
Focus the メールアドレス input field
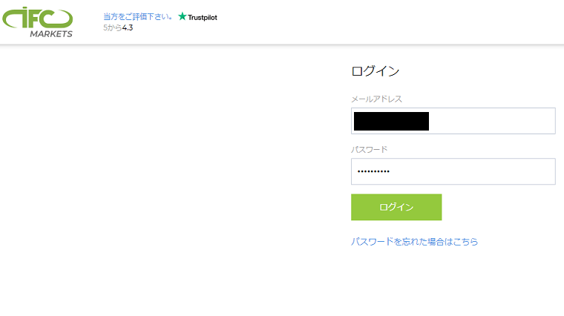tap(453, 121)
